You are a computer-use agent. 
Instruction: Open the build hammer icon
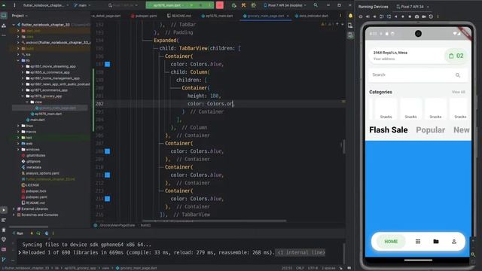tap(243, 5)
